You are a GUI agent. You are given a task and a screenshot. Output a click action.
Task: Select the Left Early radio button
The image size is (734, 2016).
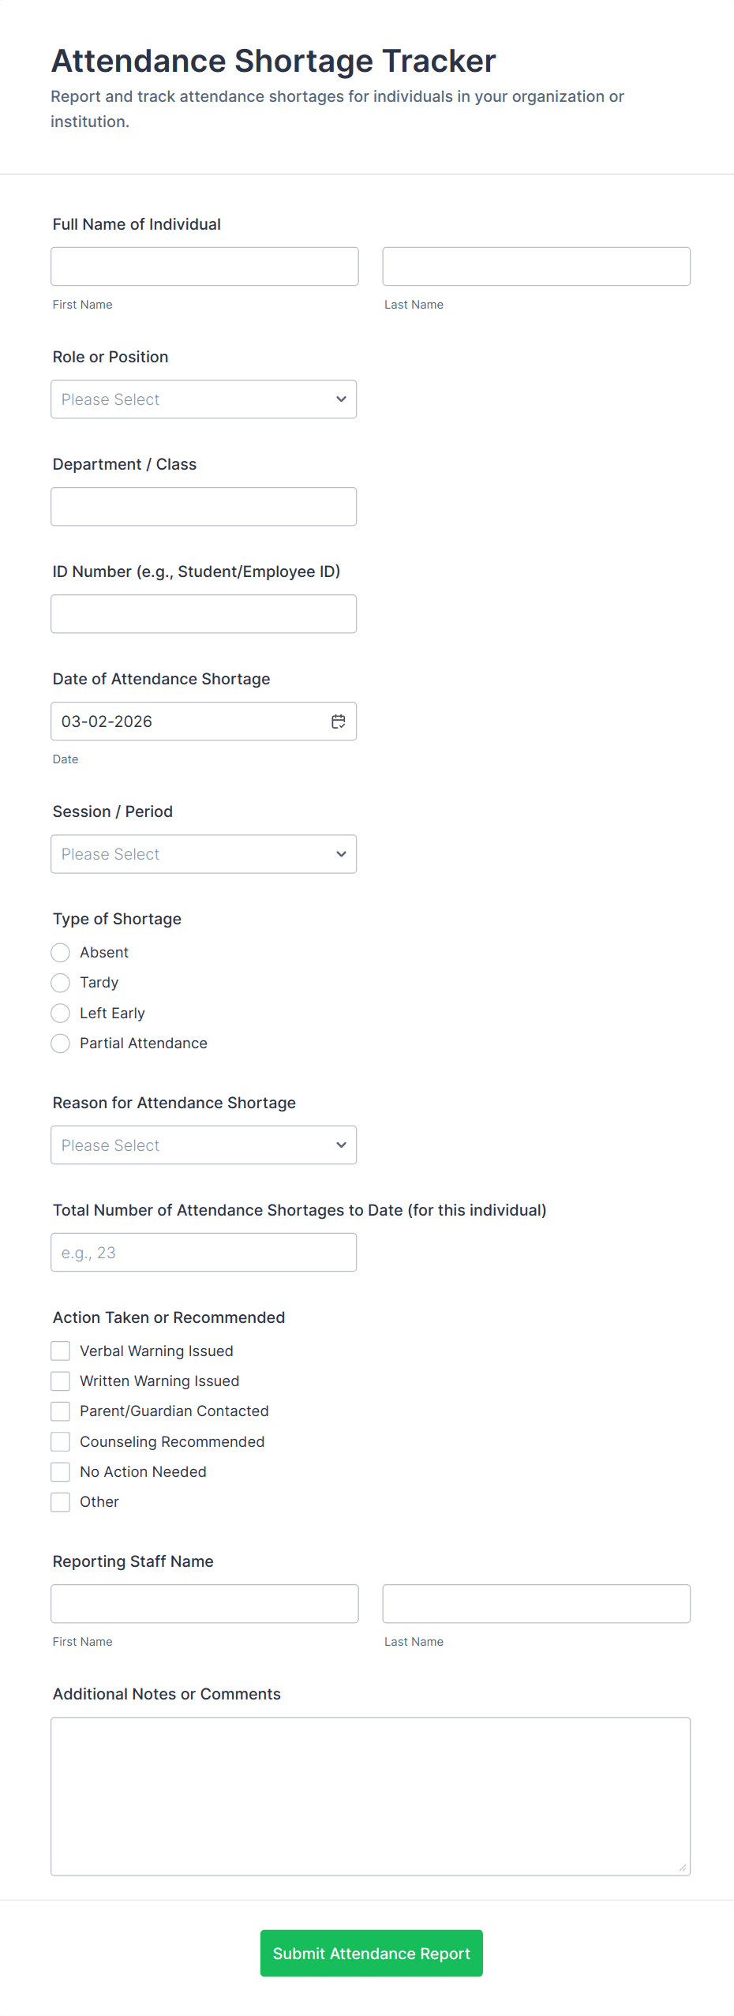tap(61, 1014)
